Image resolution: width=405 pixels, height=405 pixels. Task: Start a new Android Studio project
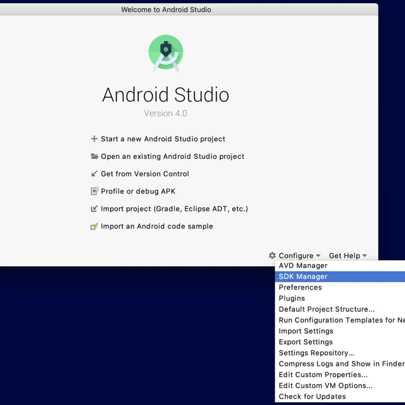163,139
